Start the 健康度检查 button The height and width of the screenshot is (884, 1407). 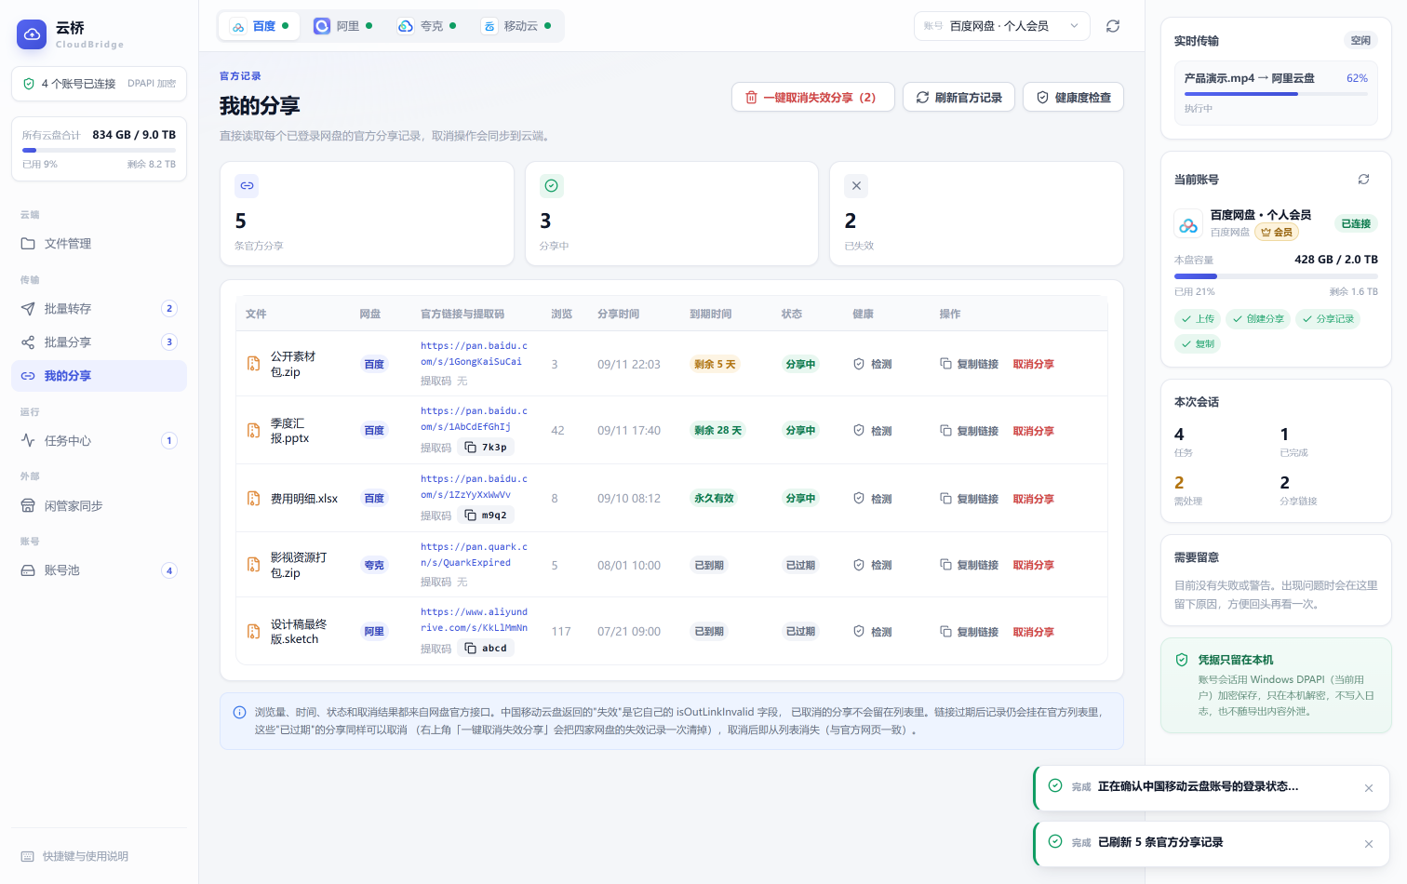tap(1073, 97)
